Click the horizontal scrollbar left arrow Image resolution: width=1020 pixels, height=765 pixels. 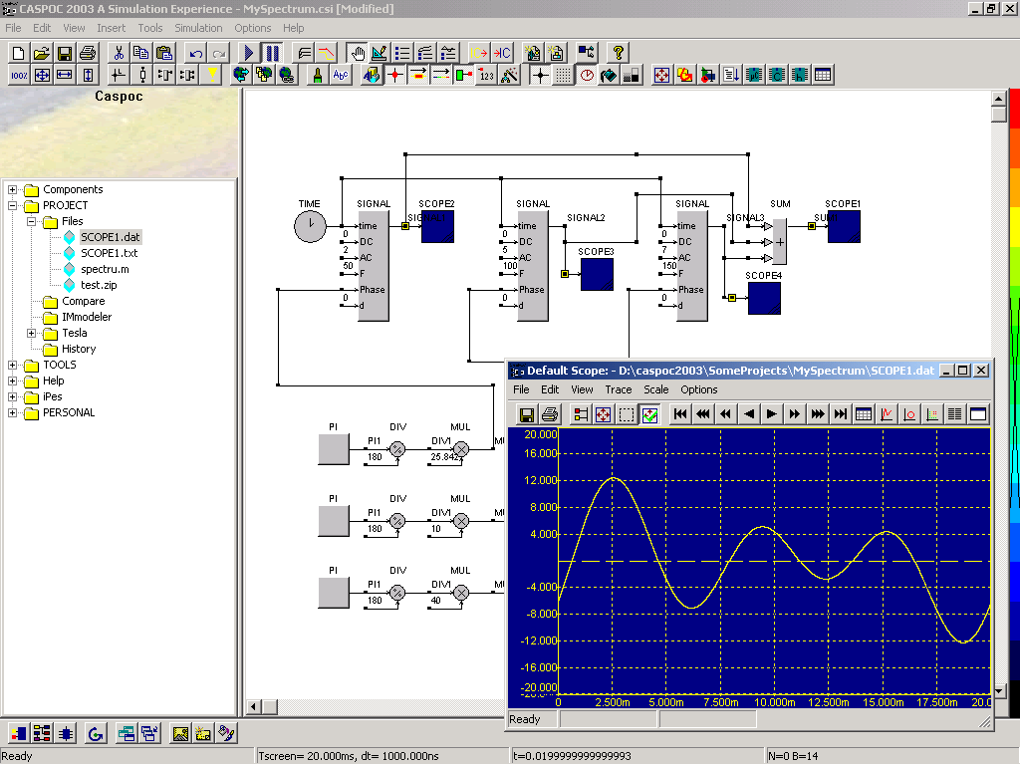[254, 706]
